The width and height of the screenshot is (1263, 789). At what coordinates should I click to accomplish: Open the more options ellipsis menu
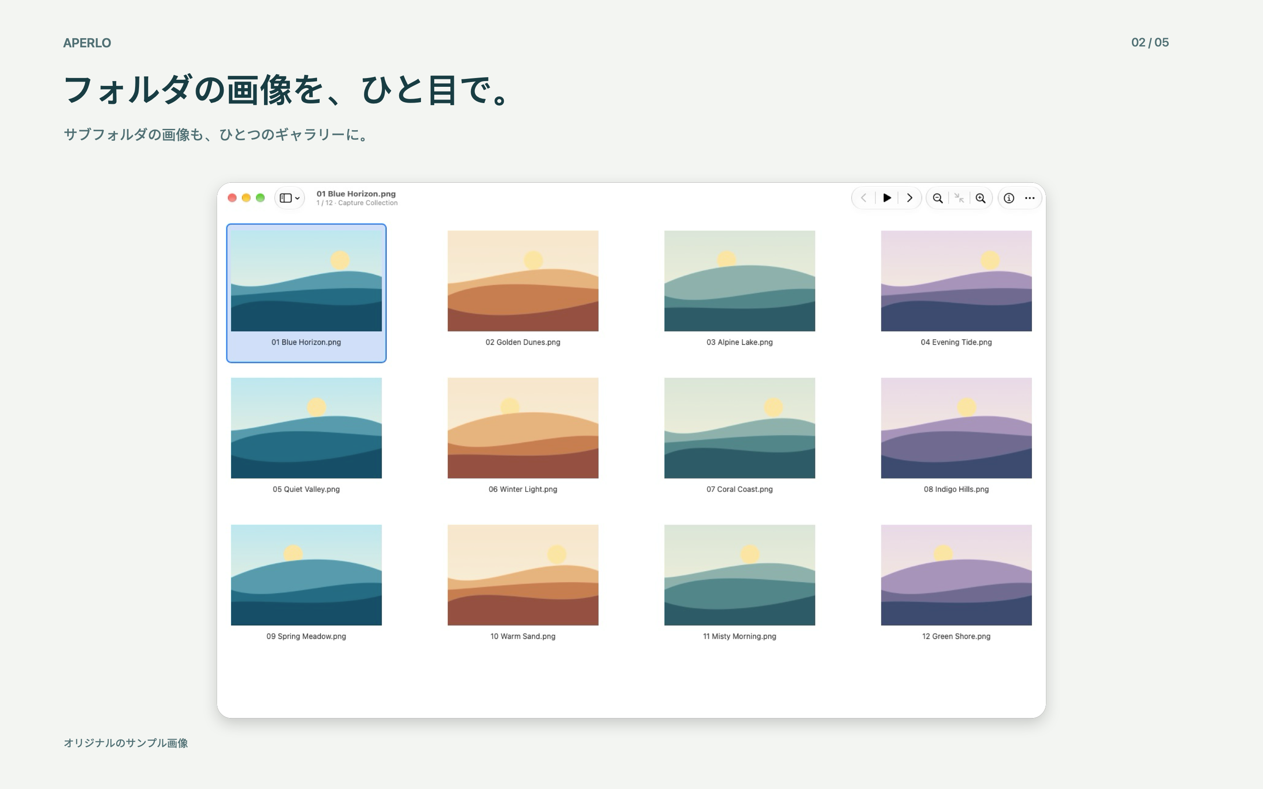[x=1030, y=198]
